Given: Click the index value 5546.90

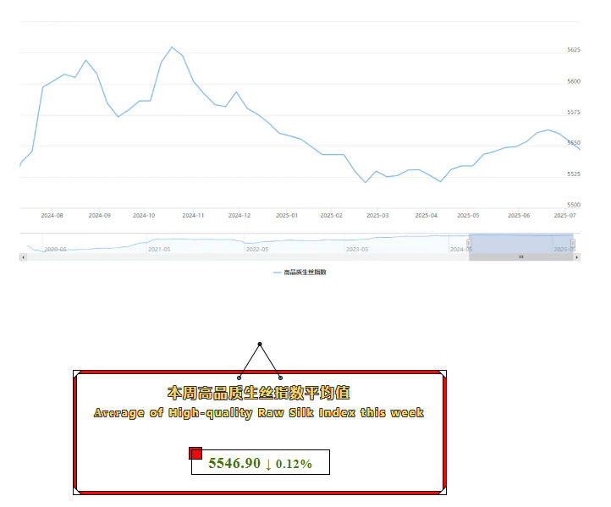Looking at the screenshot, I should tap(234, 463).
